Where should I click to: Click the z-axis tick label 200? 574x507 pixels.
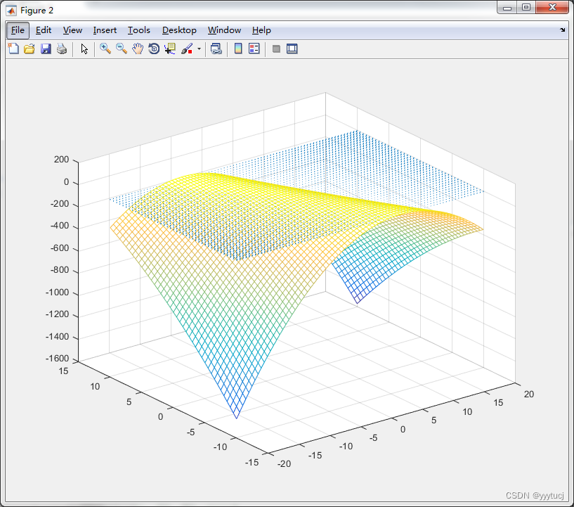pyautogui.click(x=61, y=160)
